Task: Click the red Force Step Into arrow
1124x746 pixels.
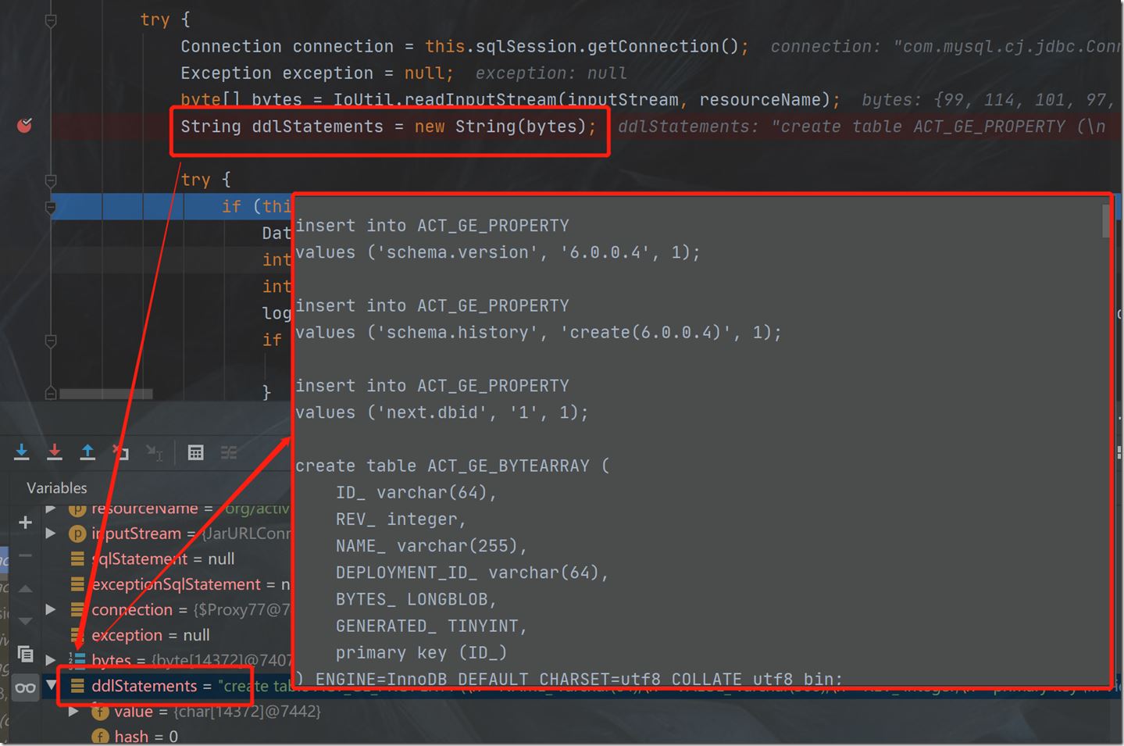Action: tap(55, 452)
